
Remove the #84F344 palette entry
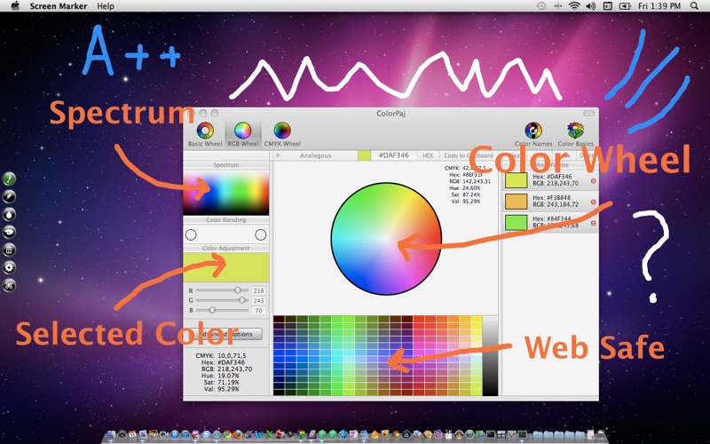coord(593,223)
